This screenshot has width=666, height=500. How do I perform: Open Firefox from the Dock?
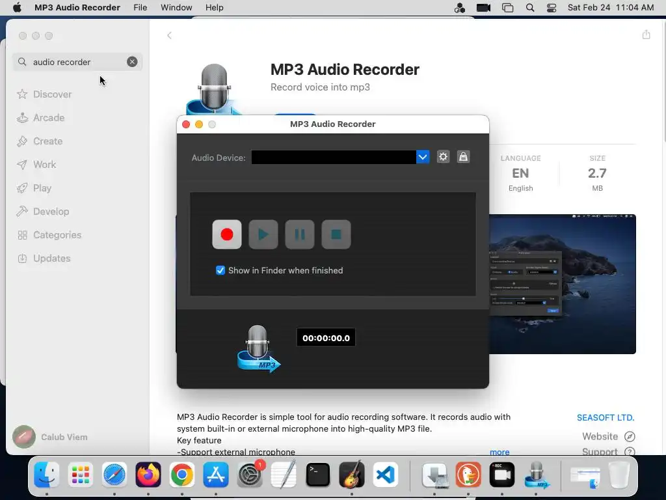click(x=148, y=475)
